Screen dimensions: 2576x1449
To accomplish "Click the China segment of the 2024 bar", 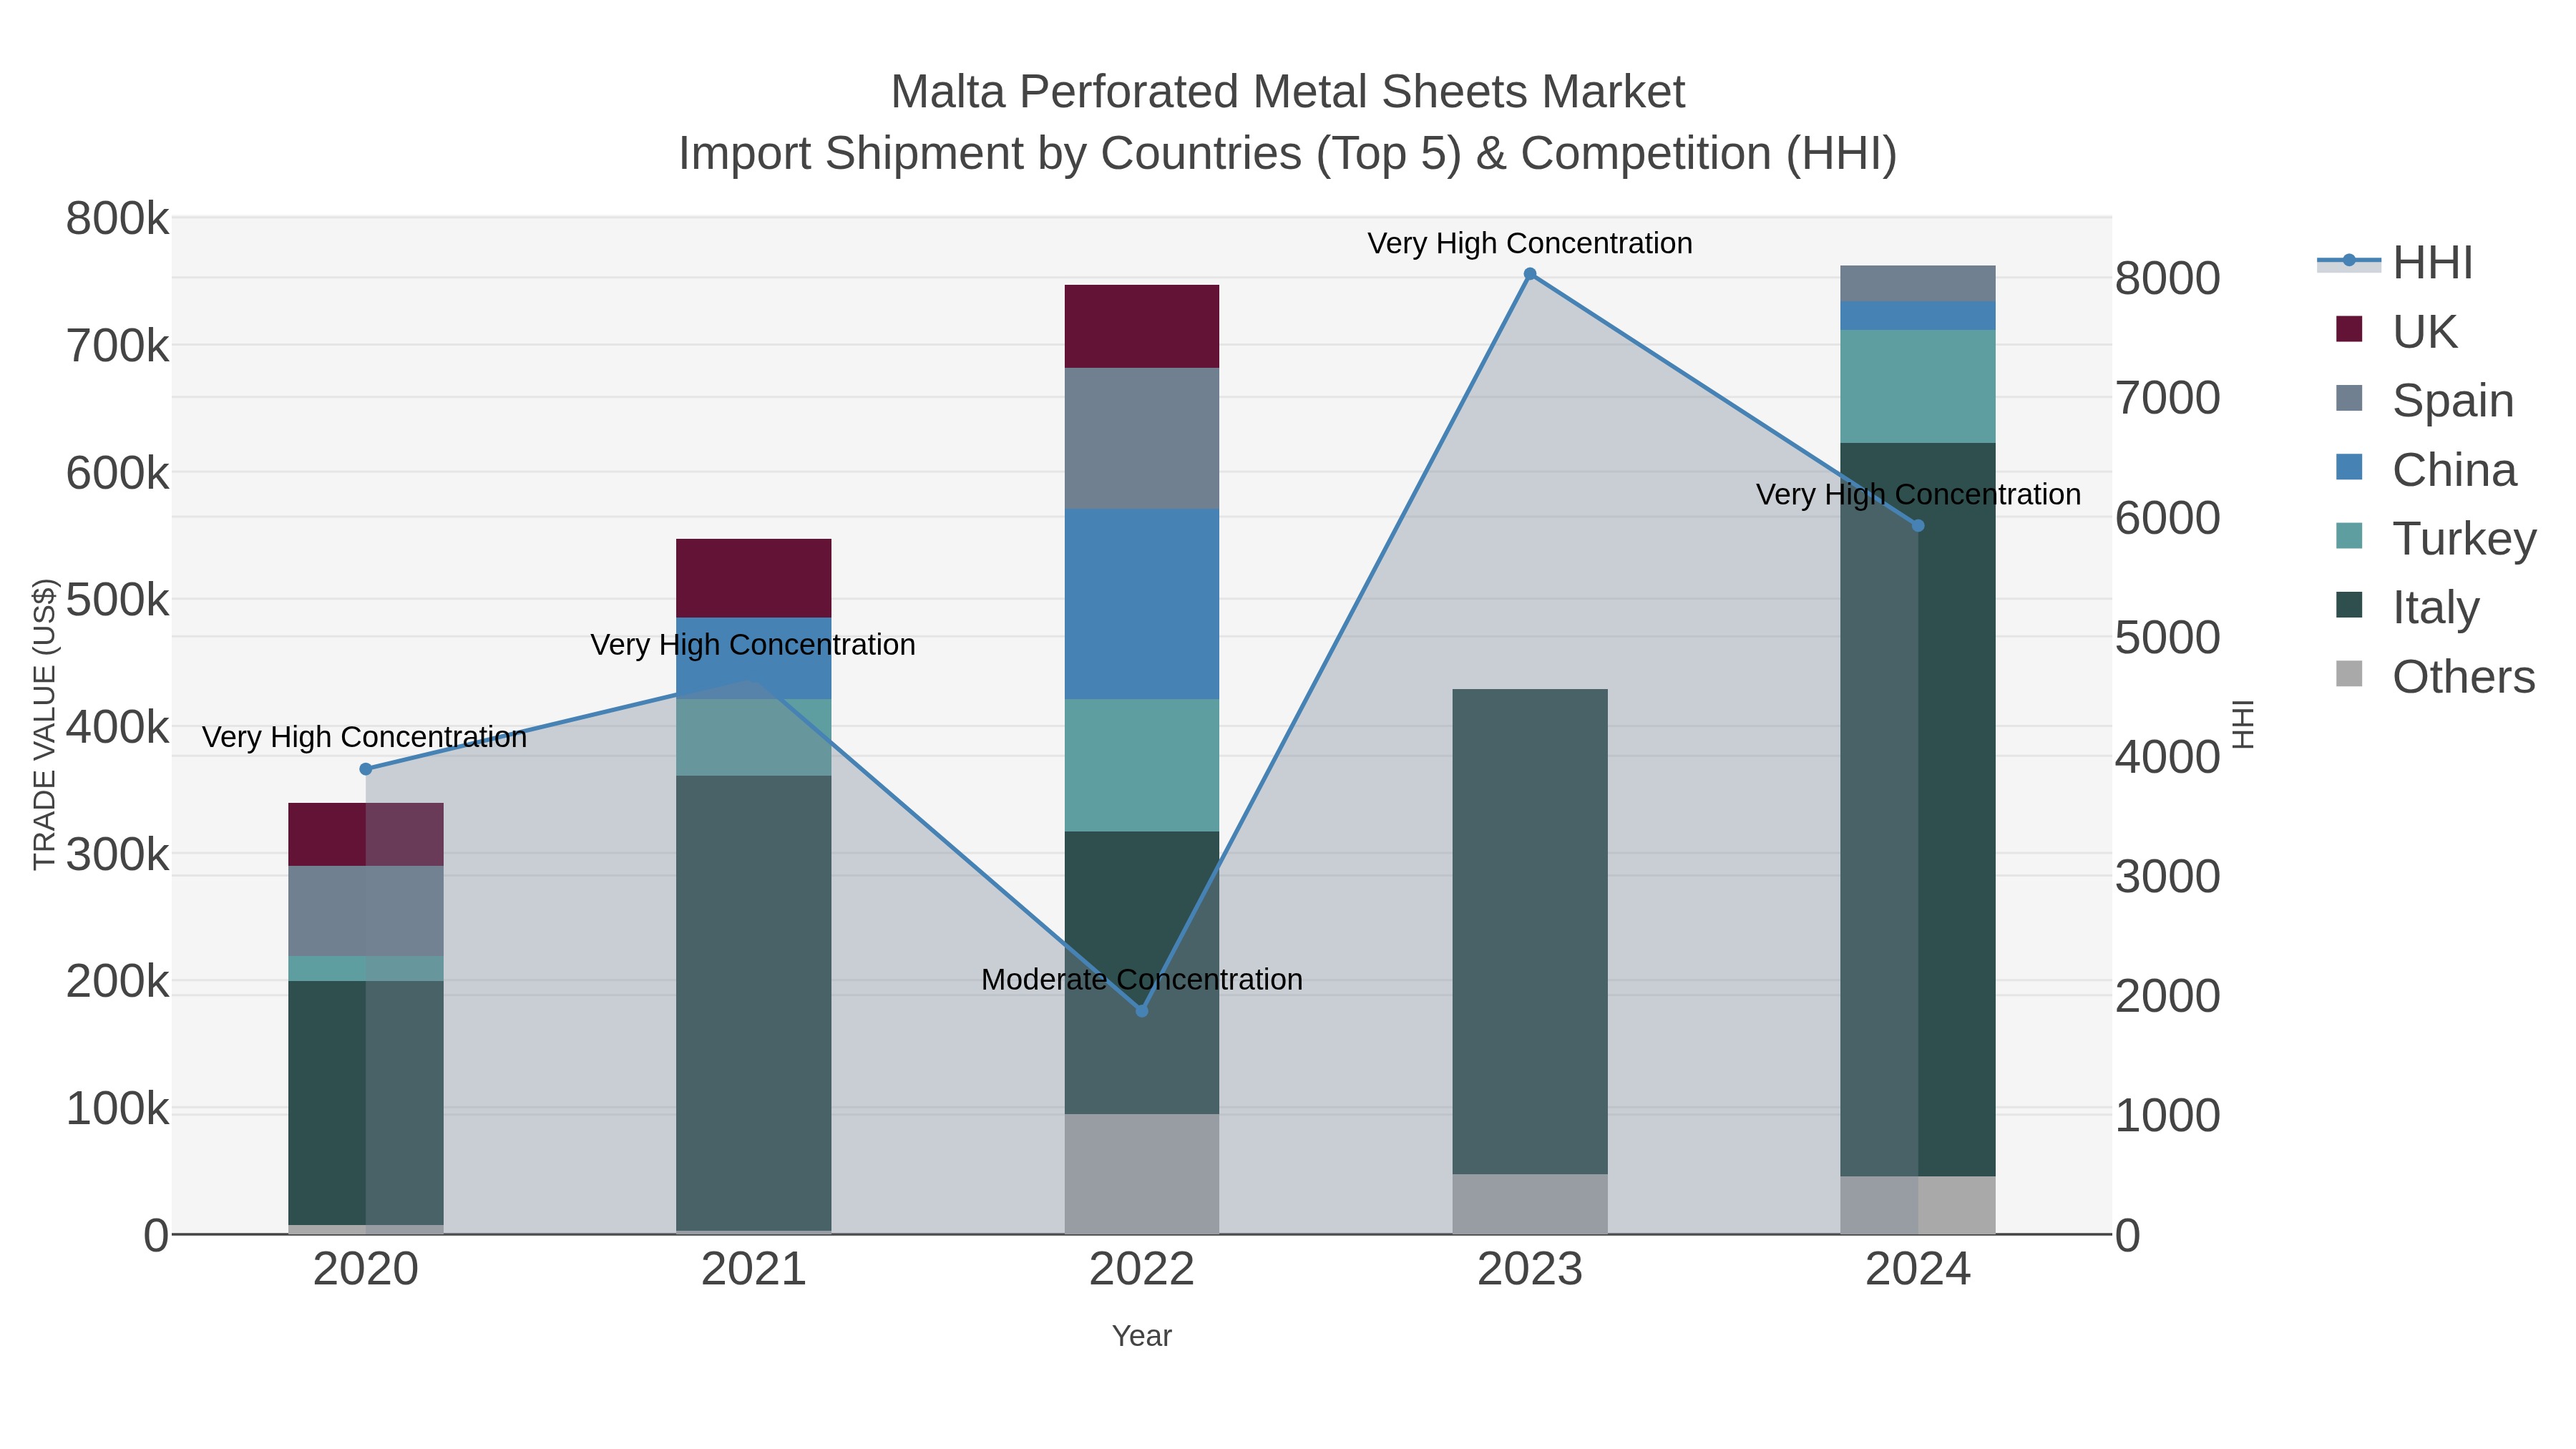I will (x=1918, y=315).
